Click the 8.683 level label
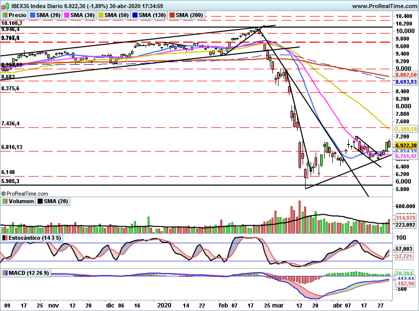Viewport: 419px width, 311px height. pos(8,77)
